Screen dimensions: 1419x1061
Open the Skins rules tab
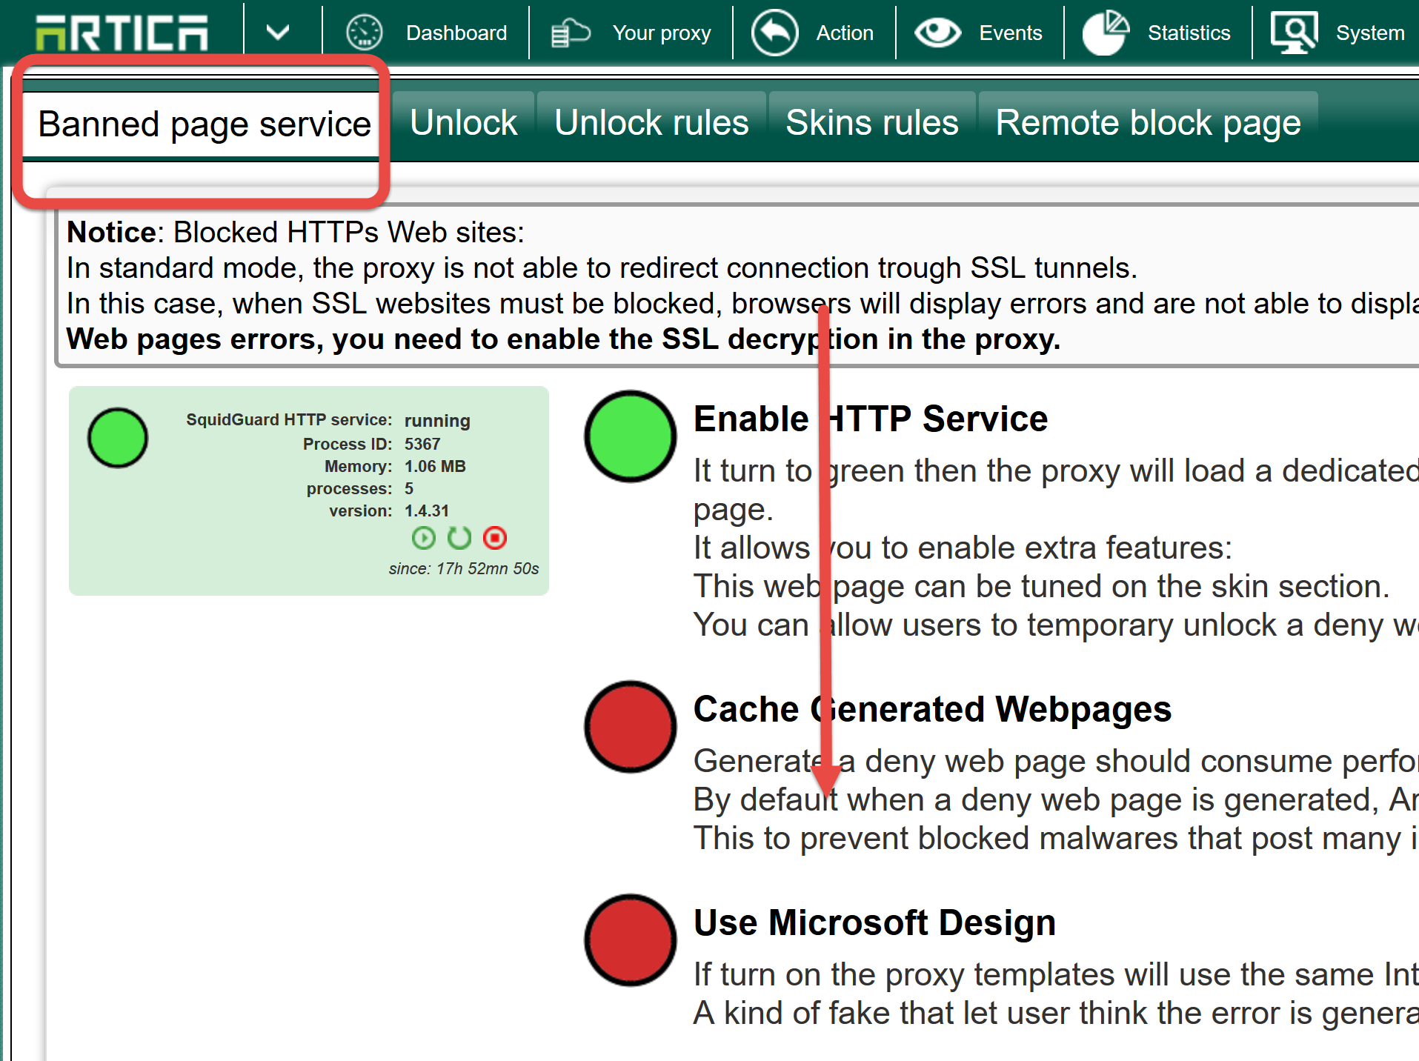coord(872,123)
